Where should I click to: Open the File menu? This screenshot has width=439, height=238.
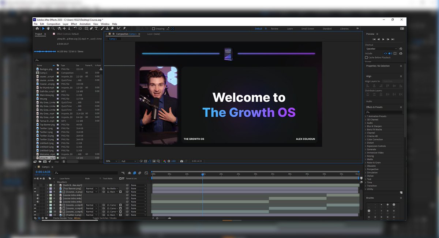point(35,24)
